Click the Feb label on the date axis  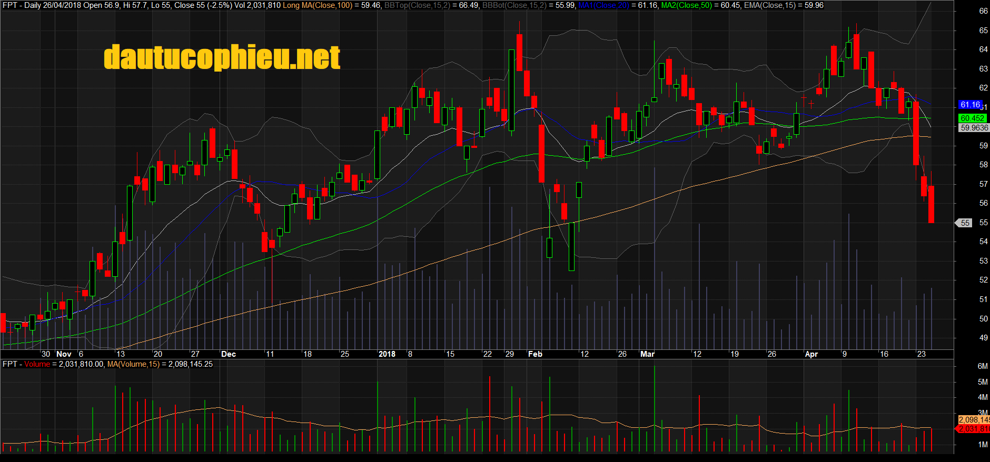pyautogui.click(x=535, y=354)
